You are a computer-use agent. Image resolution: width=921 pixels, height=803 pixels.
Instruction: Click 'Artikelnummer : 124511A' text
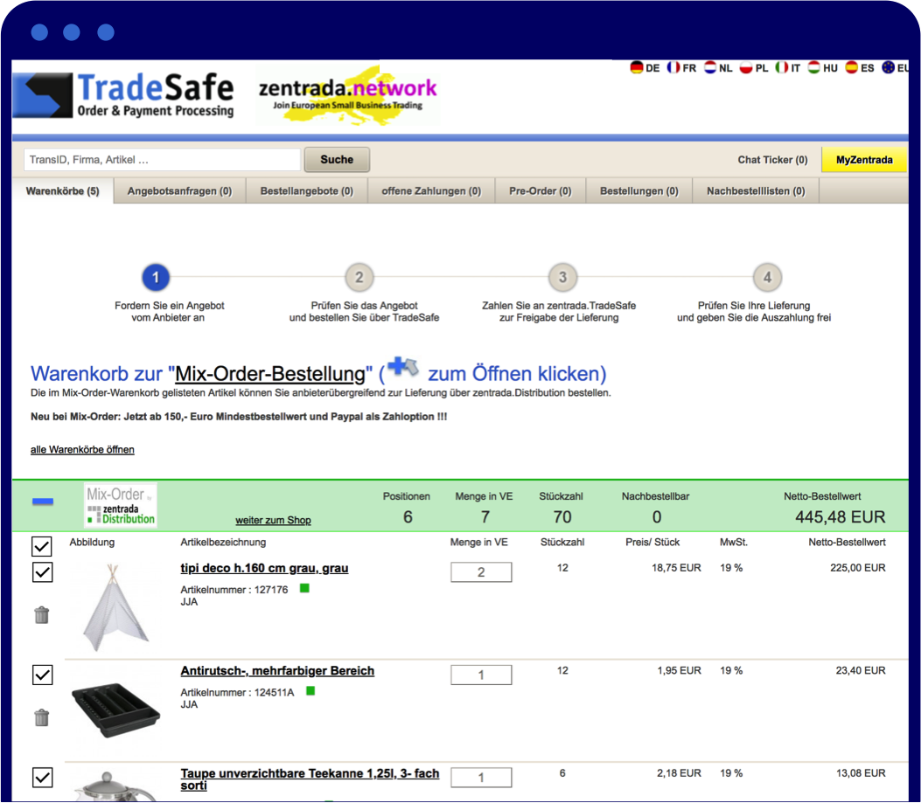237,693
